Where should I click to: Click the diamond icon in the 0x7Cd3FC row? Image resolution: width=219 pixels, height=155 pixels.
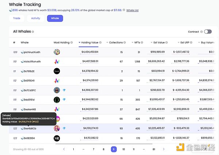pyautogui.click(x=64, y=90)
